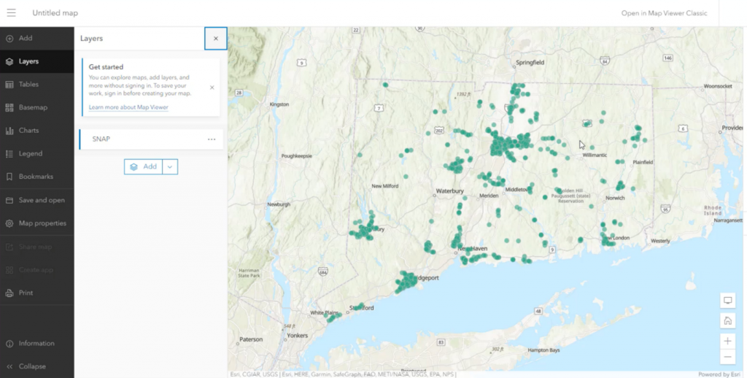Click the Legend list icon
This screenshot has height=378, width=747.
pos(9,153)
